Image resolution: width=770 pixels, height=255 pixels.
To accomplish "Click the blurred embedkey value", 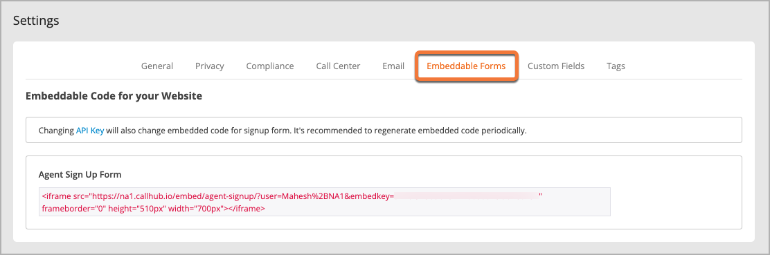I will tap(467, 196).
